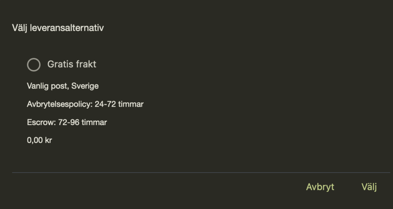The image size is (393, 209).
Task: Click the Välj leveransalternativ heading
Action: click(58, 28)
